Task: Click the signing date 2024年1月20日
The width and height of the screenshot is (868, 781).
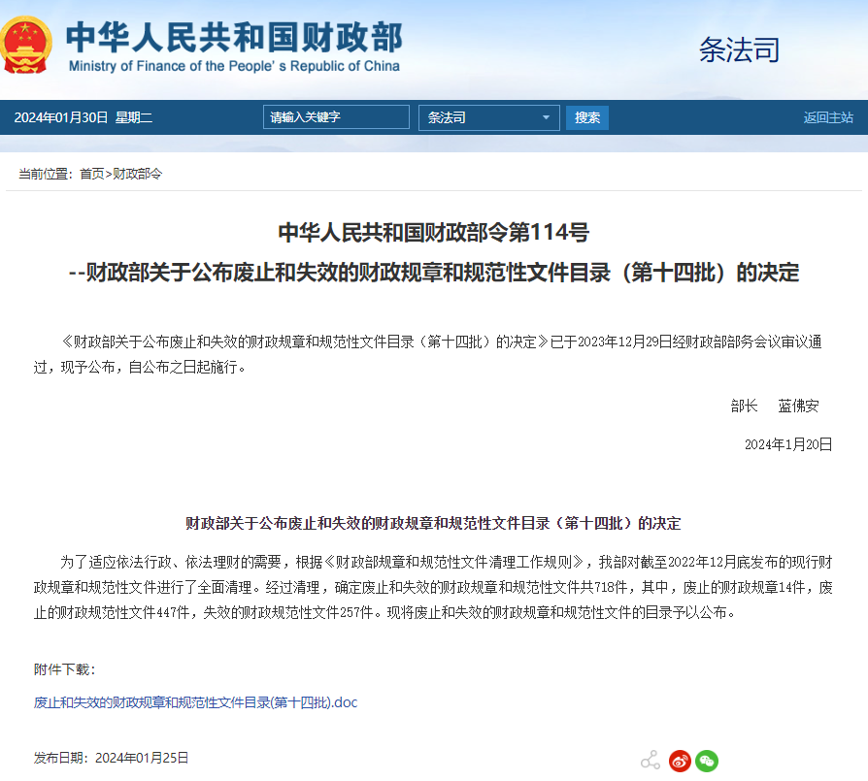Action: (x=788, y=444)
